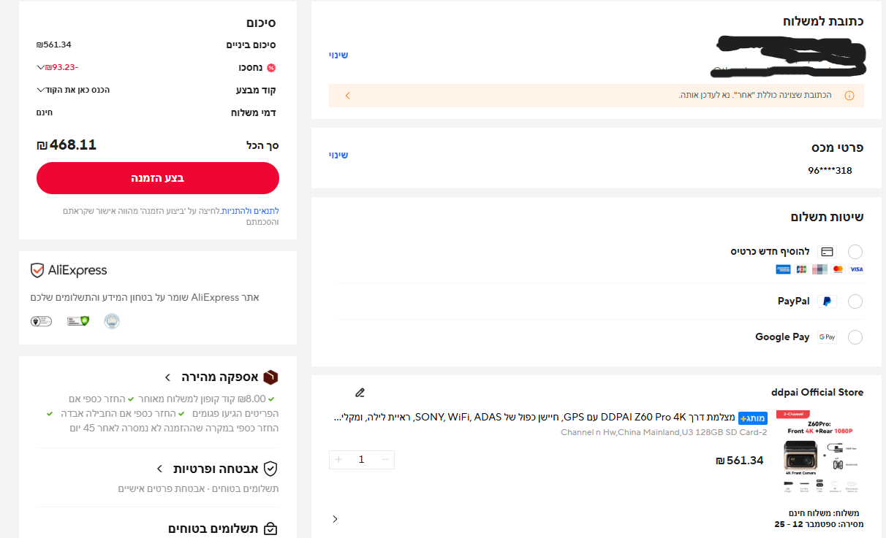
Task: Click the delivery date text September 12 - 25
Action: [819, 524]
